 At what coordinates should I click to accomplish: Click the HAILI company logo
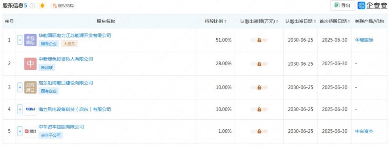pyautogui.click(x=30, y=109)
